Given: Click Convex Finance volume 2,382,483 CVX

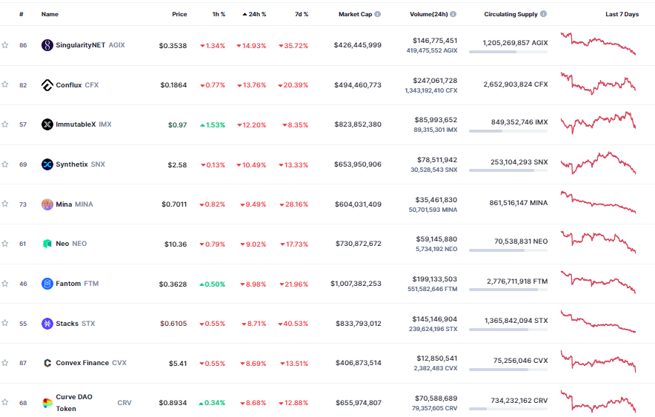Looking at the screenshot, I should pos(435,369).
